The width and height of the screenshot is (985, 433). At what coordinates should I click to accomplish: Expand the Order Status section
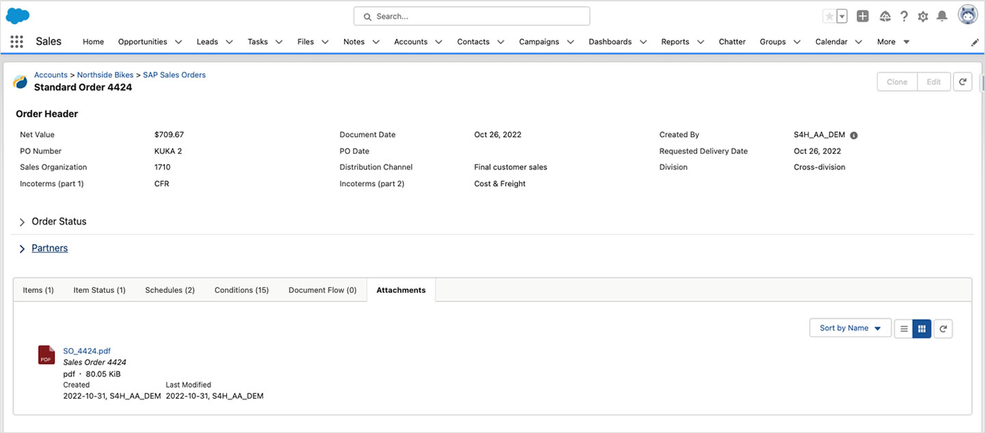click(x=53, y=222)
